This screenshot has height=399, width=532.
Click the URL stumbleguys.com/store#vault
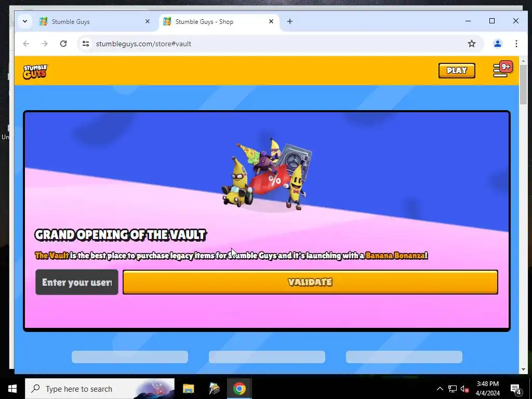143,44
